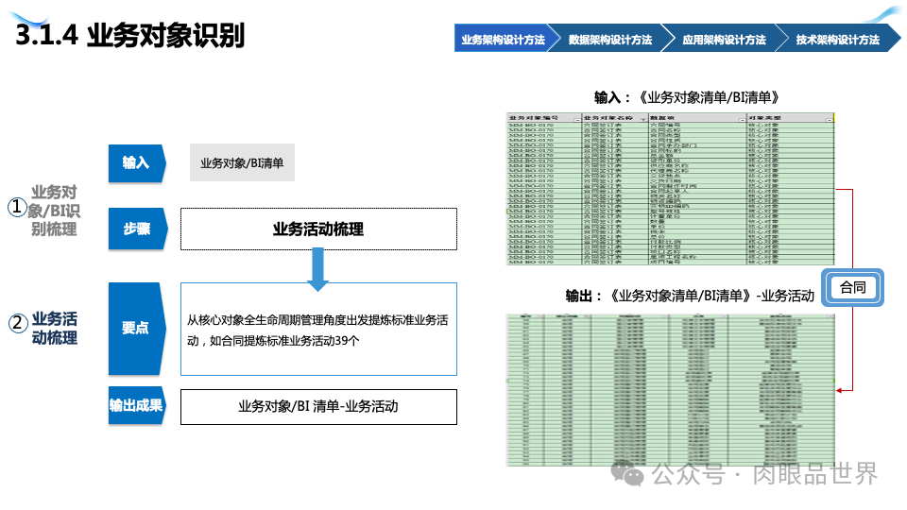Open the input spreadsheet thumbnail
Screen dimensions: 907x510
[671, 189]
